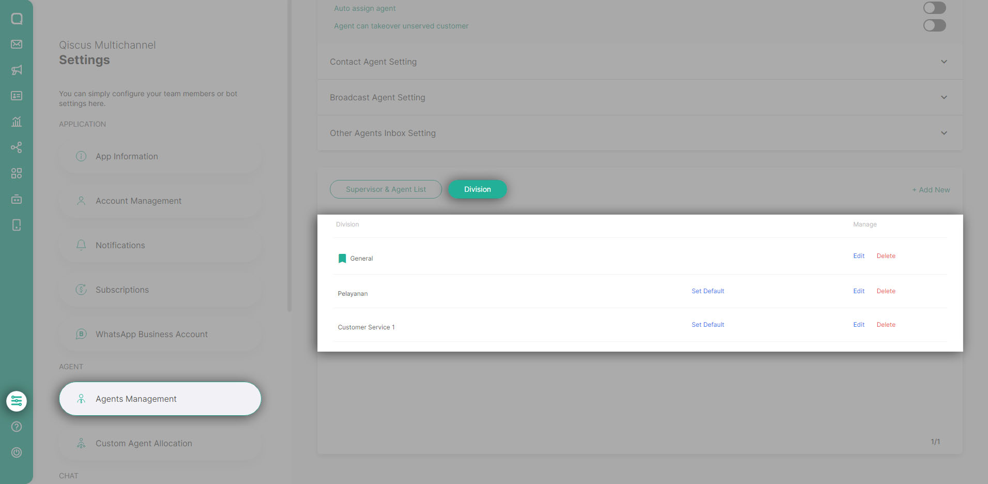Viewport: 988px width, 484px height.
Task: Delete the Customer Service 1 division
Action: (886, 324)
